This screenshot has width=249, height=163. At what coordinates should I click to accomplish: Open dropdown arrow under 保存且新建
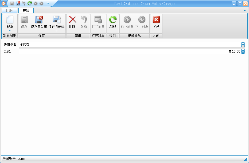pos(56,31)
